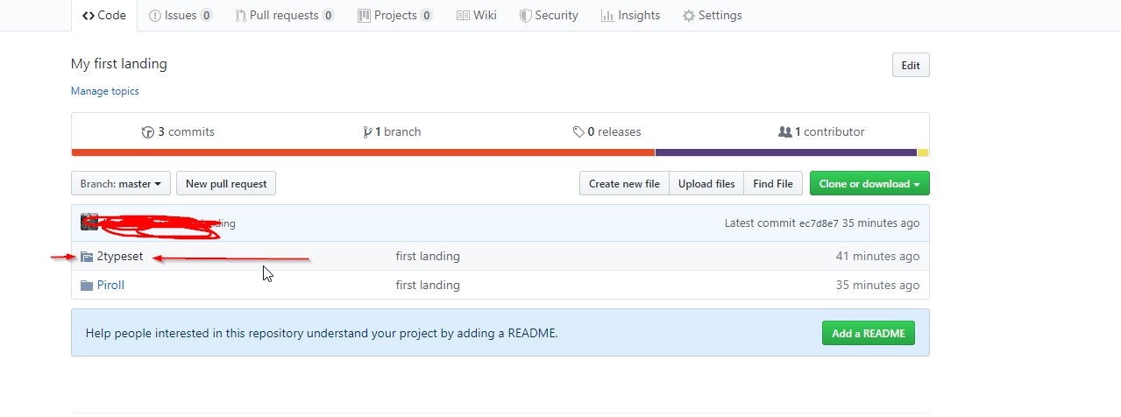The image size is (1121, 417).
Task: Click the Settings gear icon
Action: [x=689, y=16]
